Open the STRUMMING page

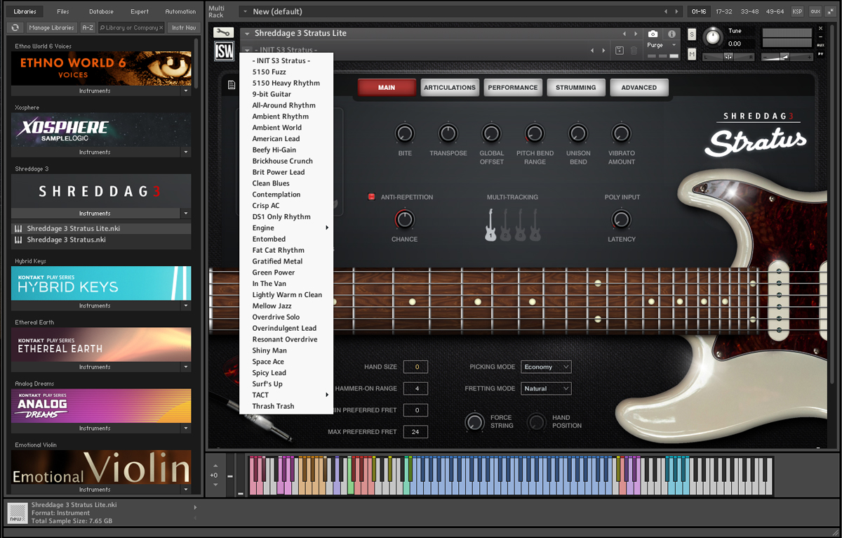click(x=576, y=88)
